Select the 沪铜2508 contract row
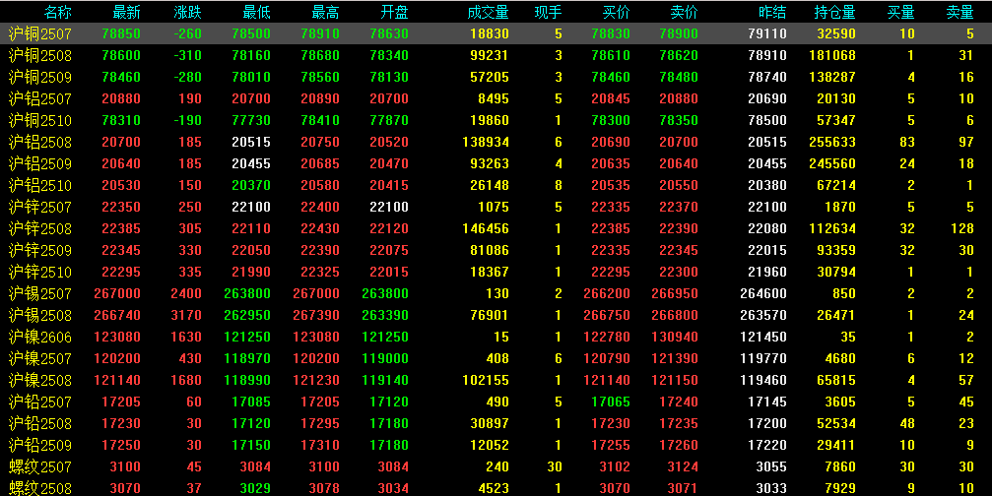992x496 pixels. [x=496, y=55]
